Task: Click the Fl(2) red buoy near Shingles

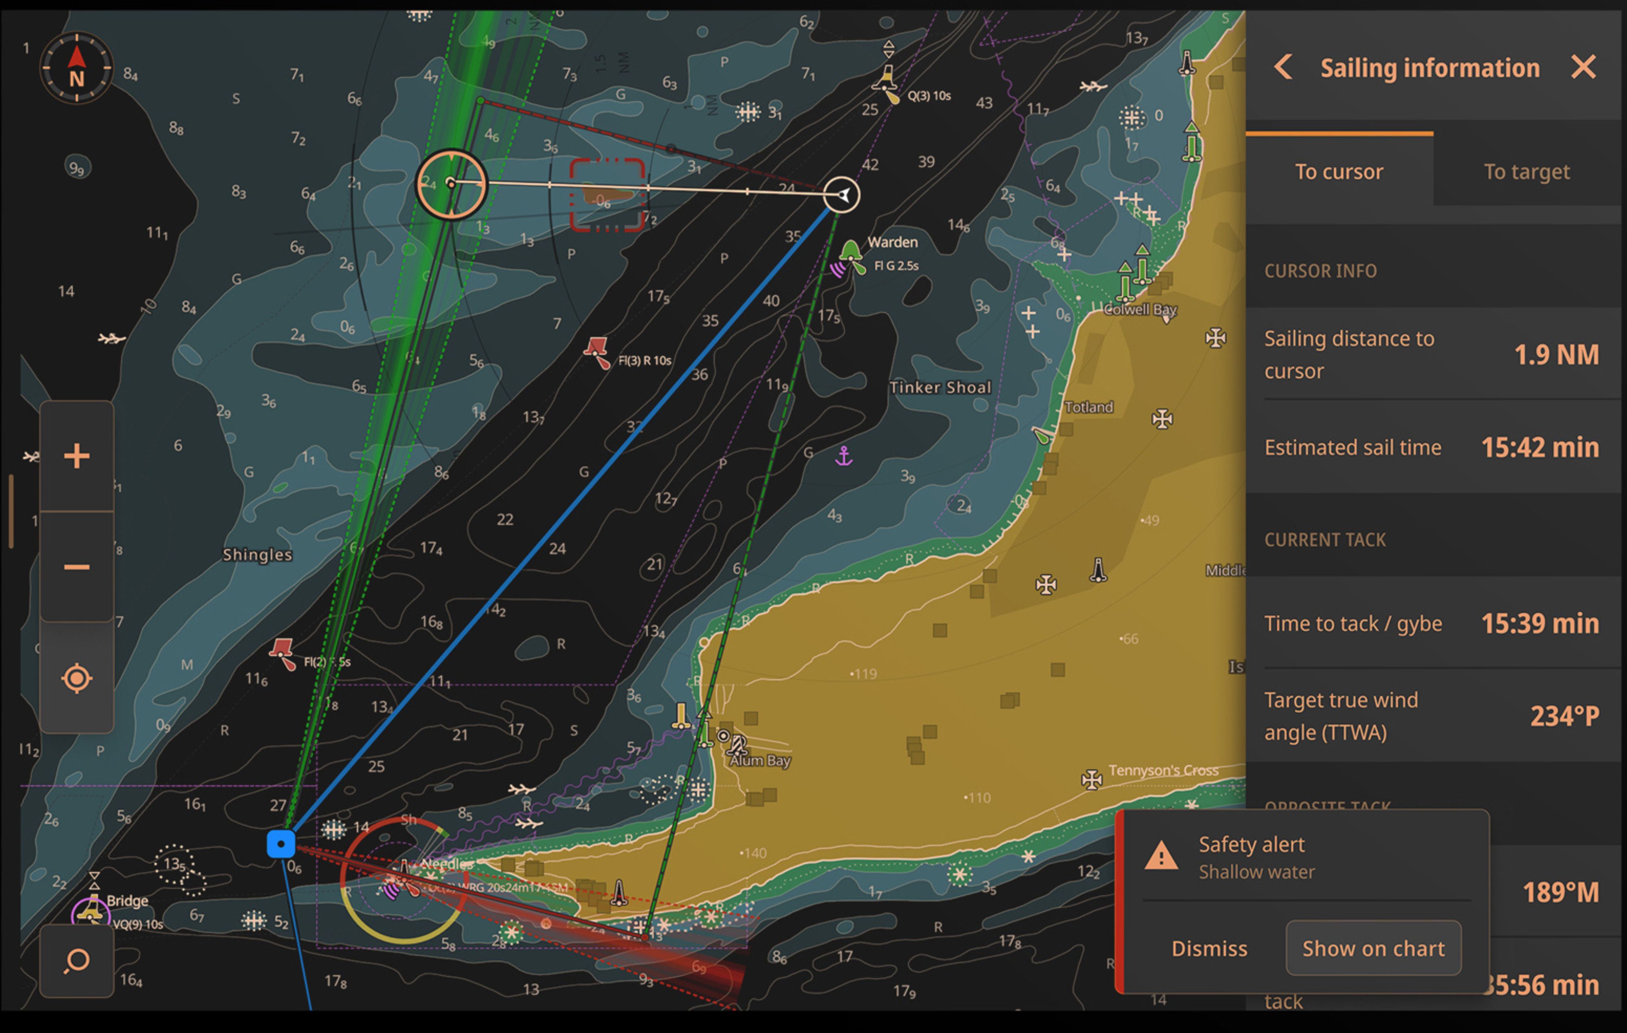Action: [282, 655]
